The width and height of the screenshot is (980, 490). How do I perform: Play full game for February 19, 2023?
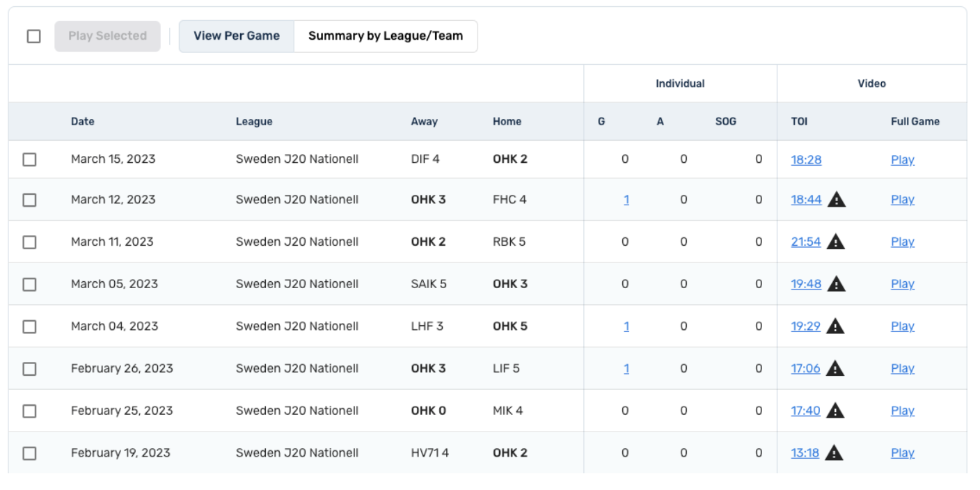(x=903, y=453)
